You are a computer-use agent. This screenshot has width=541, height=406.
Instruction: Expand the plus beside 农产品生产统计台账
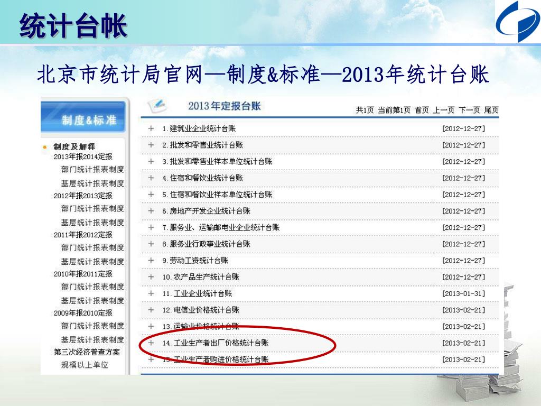(x=151, y=277)
